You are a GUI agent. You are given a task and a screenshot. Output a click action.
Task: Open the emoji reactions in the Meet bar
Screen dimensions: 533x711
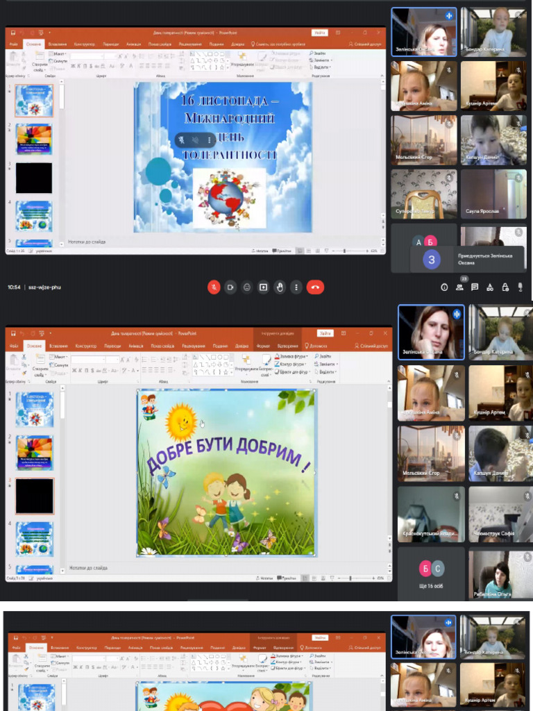point(247,287)
